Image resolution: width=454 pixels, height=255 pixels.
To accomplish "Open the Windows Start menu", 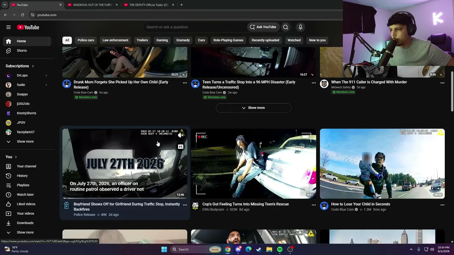I will [164, 249].
